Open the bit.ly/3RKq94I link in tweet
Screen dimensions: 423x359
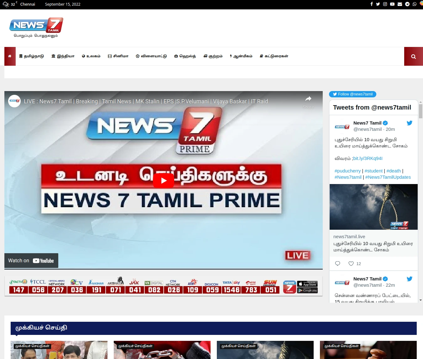(368, 158)
